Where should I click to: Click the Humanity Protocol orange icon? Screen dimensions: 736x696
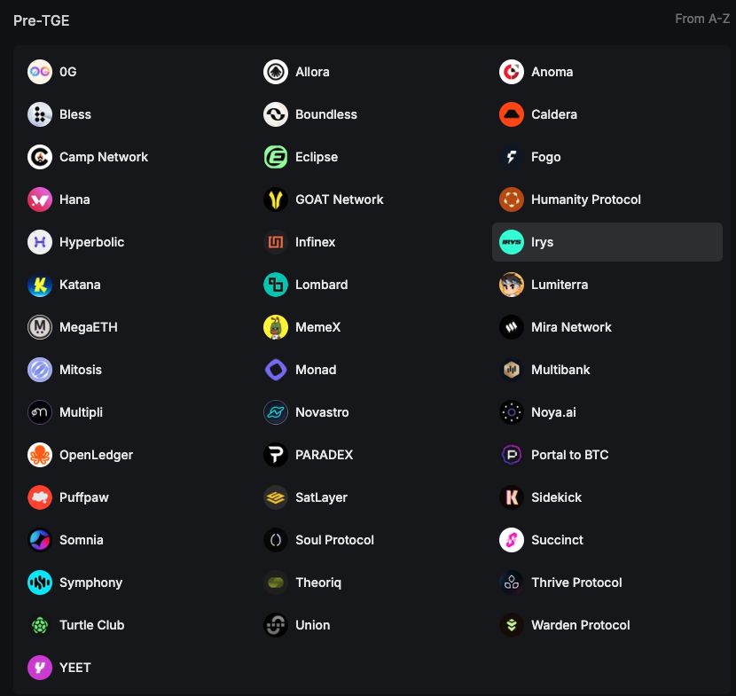click(512, 199)
